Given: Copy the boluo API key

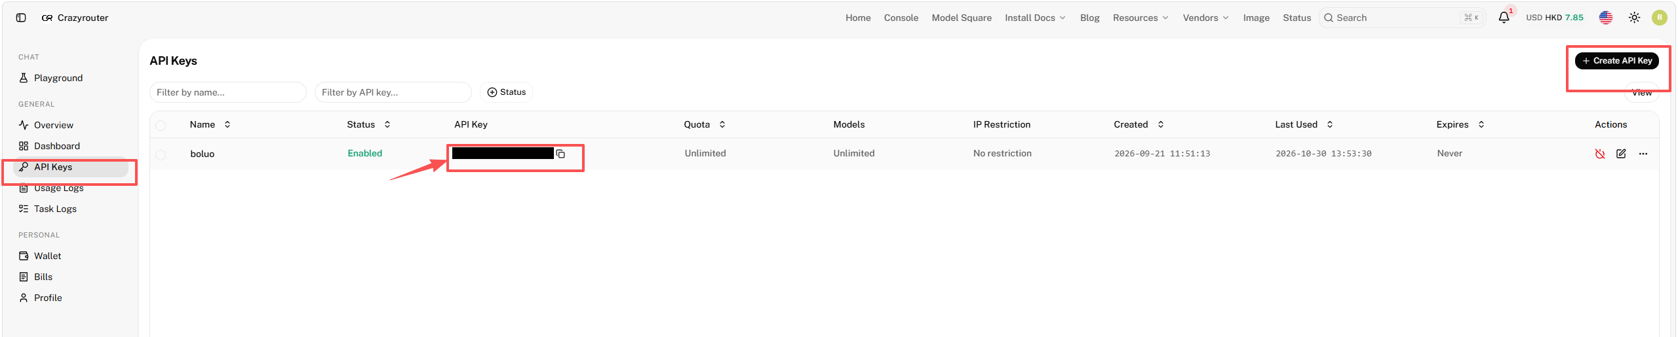Looking at the screenshot, I should 560,154.
